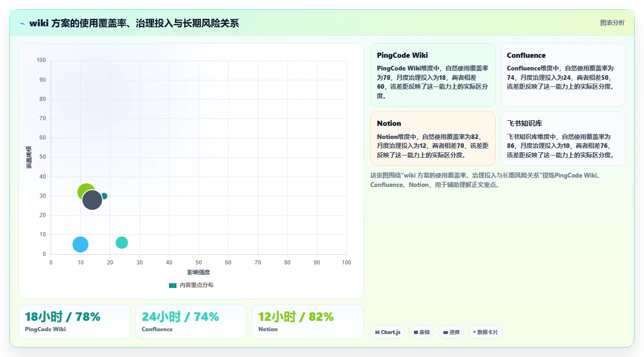Image resolution: width=644 pixels, height=357 pixels.
Task: Select the 进度 tag
Action: tap(451, 332)
